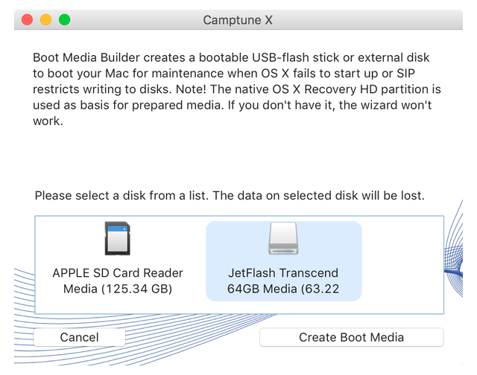
Task: Click the empty title bar right of the title
Action: 373,20
